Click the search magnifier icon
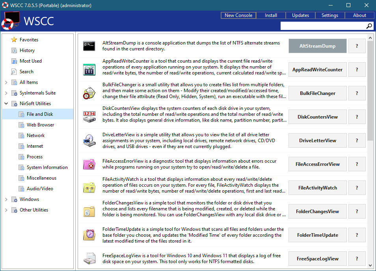Screen dimensions: 376x271 (369, 26)
